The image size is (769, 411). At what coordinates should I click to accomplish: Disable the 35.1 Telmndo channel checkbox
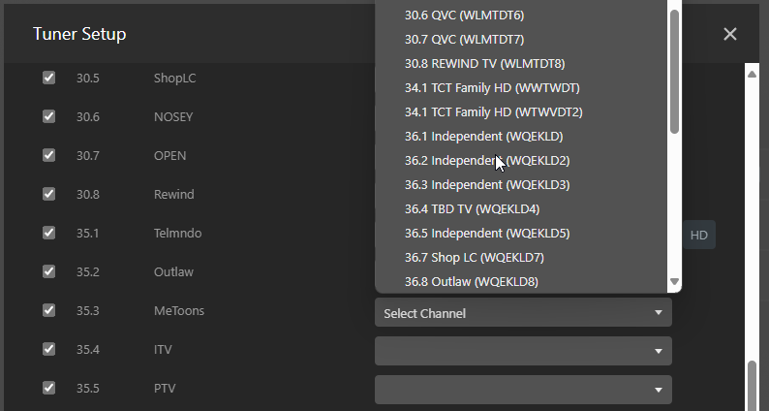(x=48, y=233)
